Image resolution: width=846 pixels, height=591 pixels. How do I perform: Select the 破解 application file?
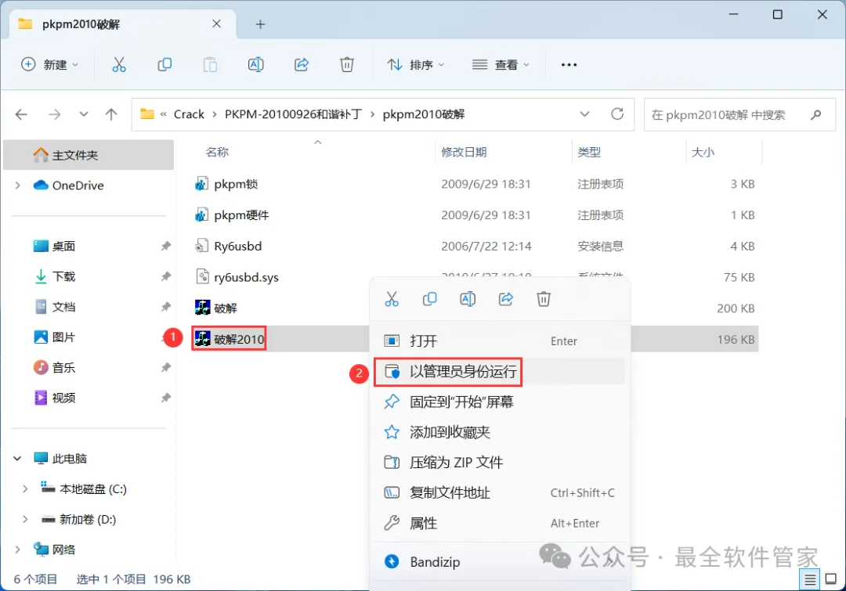225,308
